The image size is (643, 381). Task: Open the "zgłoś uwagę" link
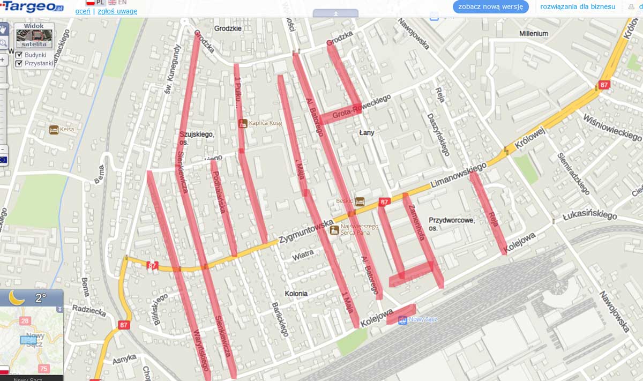(117, 11)
